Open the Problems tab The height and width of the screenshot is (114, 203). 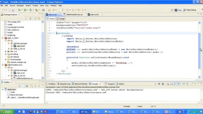(50, 84)
